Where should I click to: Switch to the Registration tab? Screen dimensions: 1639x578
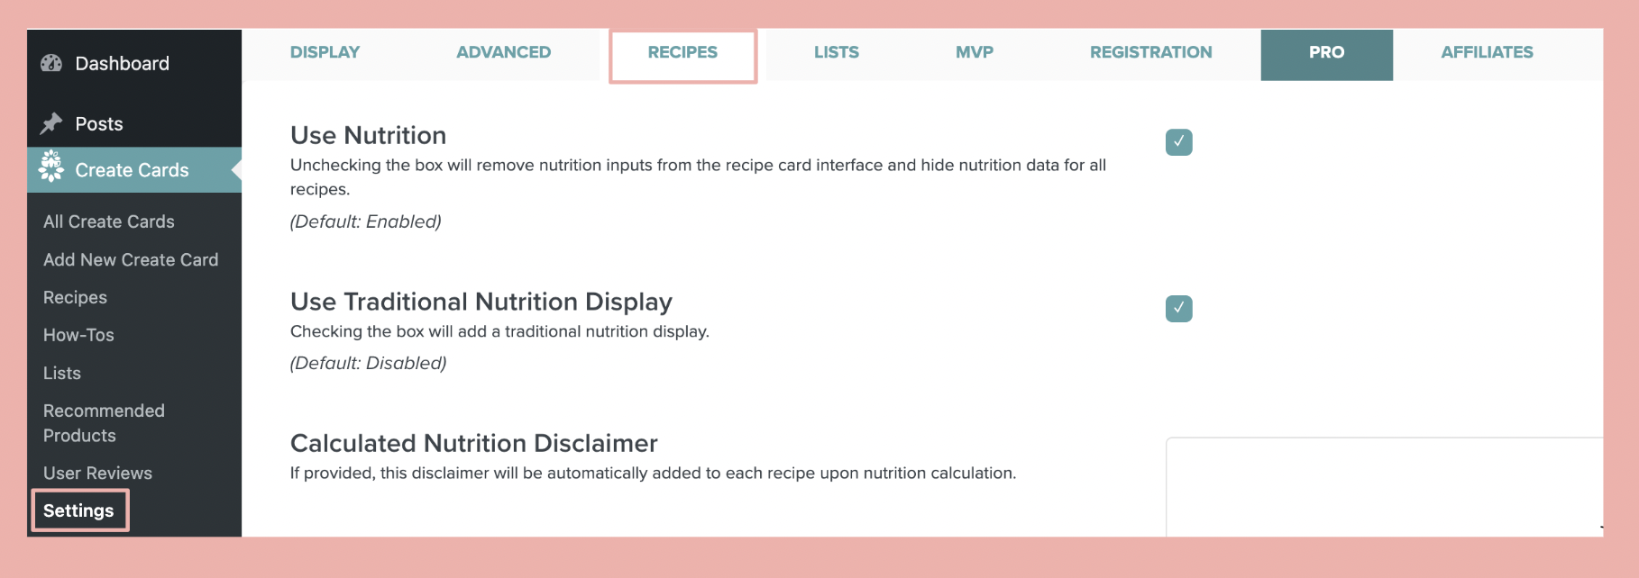point(1150,52)
